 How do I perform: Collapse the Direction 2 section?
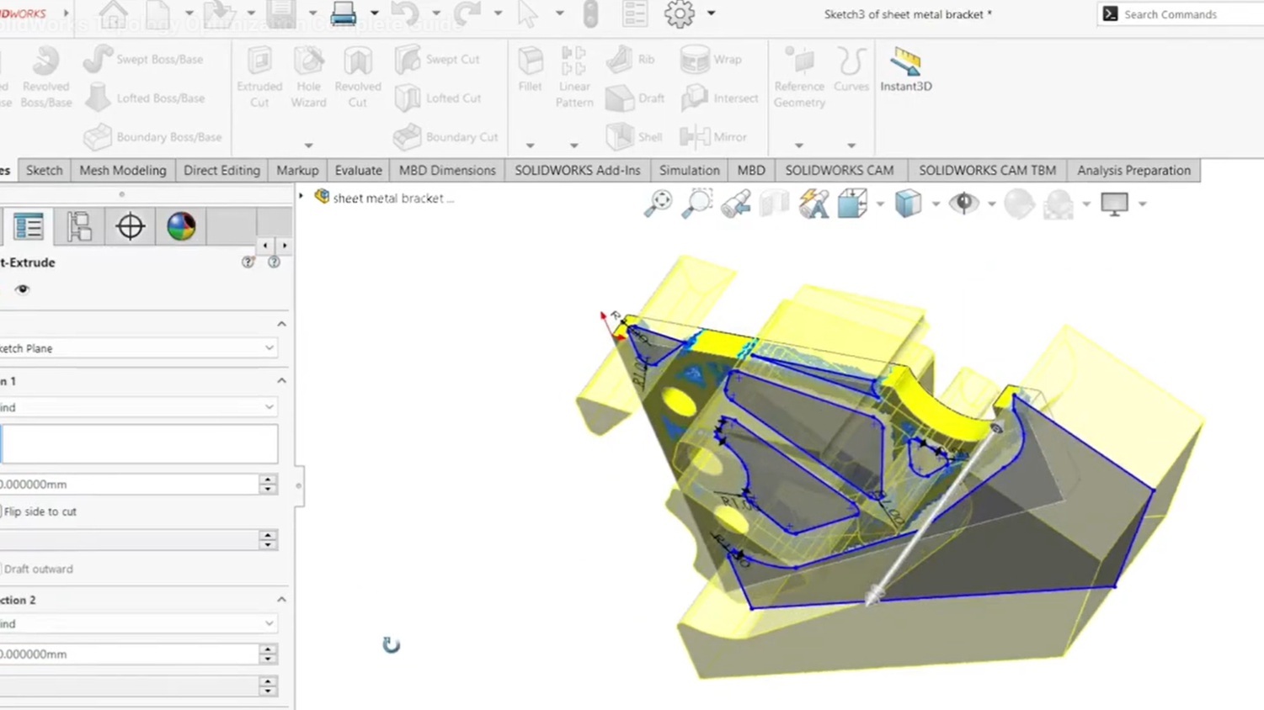(281, 600)
